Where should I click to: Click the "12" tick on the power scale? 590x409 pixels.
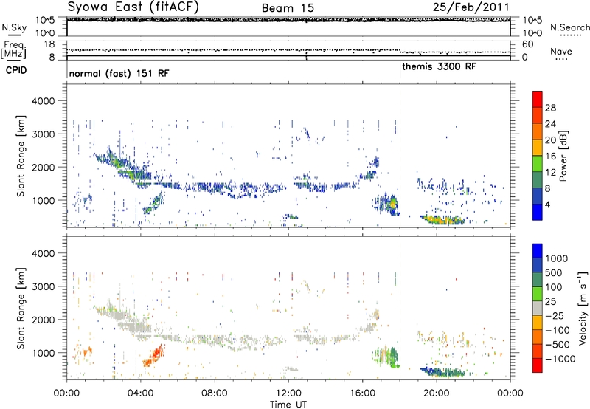tap(550, 172)
